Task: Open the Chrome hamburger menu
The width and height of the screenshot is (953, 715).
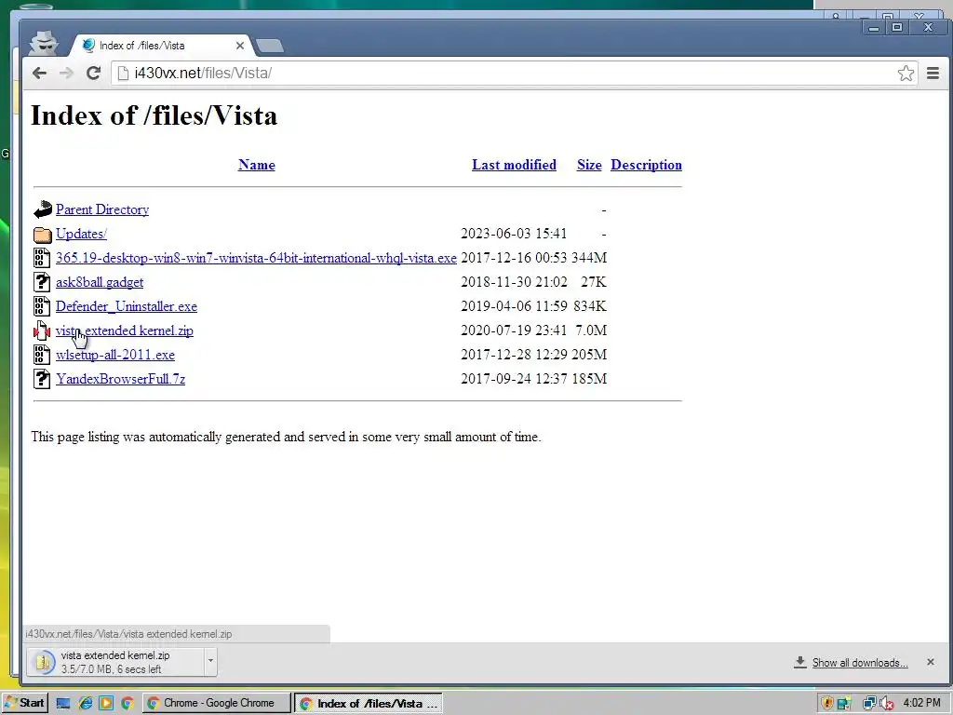Action: [933, 74]
